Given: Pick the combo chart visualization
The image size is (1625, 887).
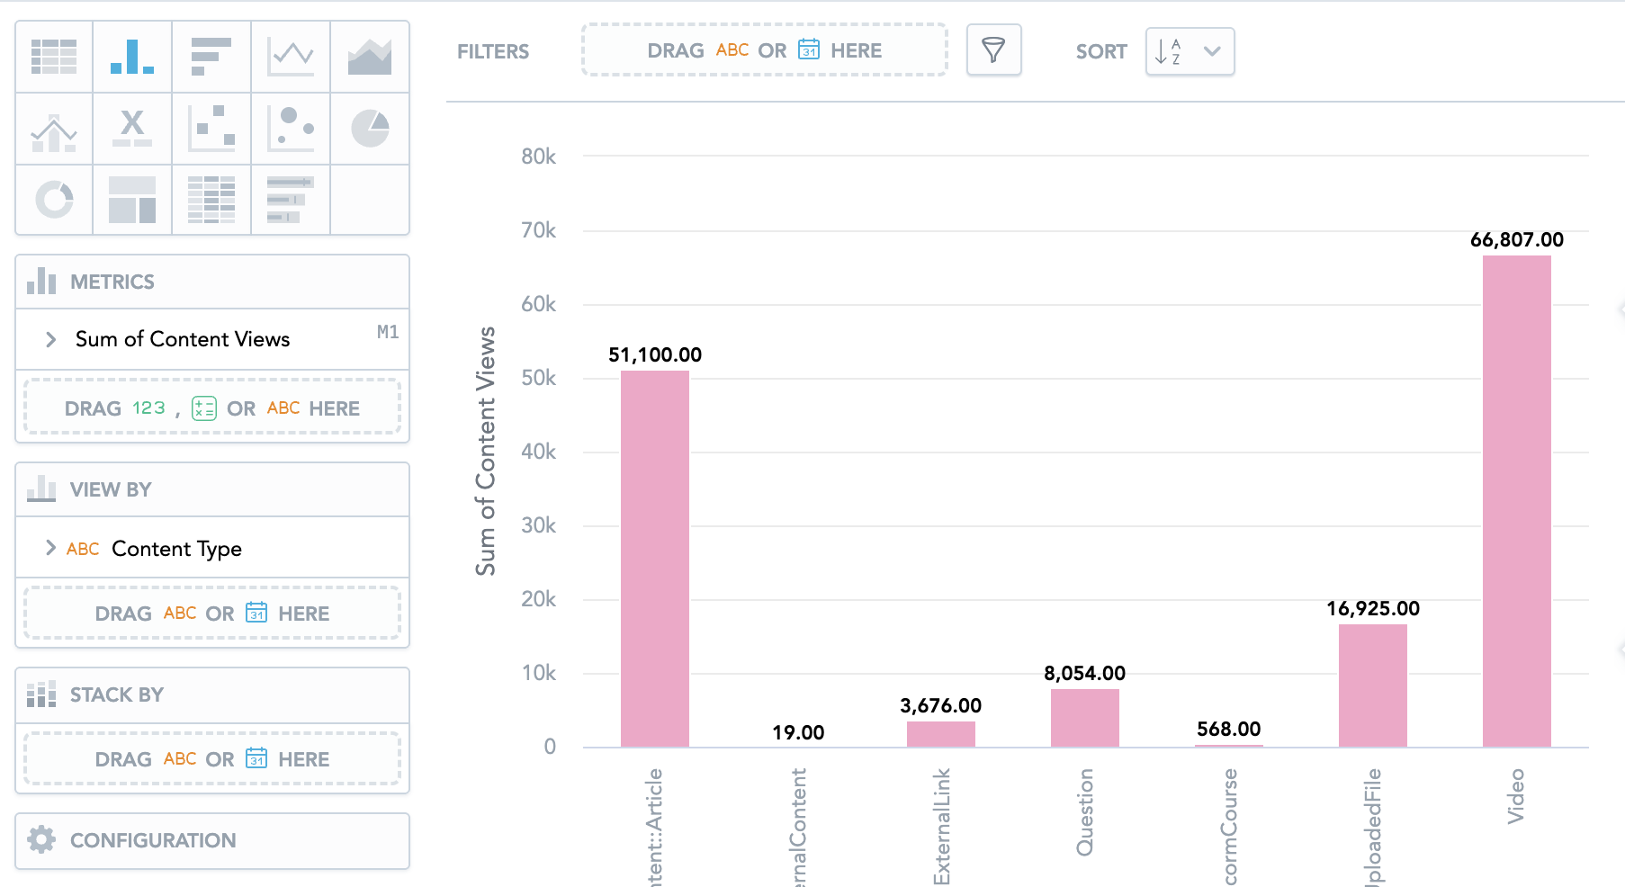Looking at the screenshot, I should pyautogui.click(x=54, y=130).
